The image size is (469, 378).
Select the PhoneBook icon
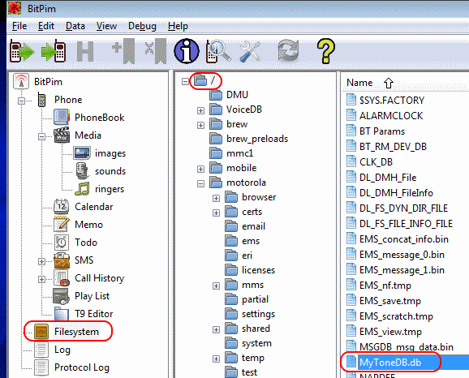pyautogui.click(x=62, y=117)
